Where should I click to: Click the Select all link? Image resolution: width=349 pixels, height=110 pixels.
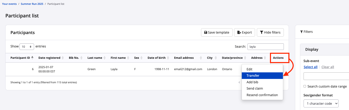(x=310, y=67)
